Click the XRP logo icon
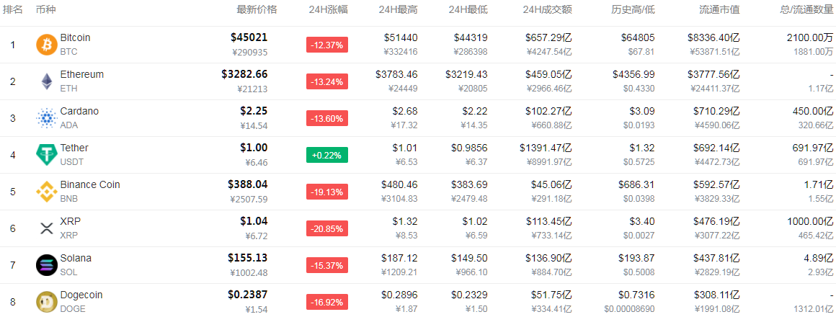 click(x=46, y=228)
